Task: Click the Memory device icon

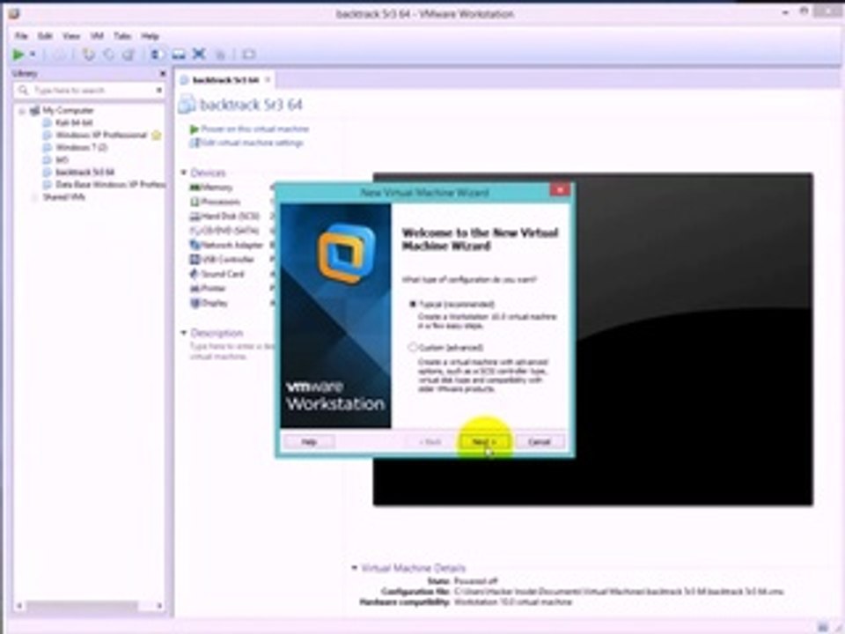Action: (x=195, y=188)
